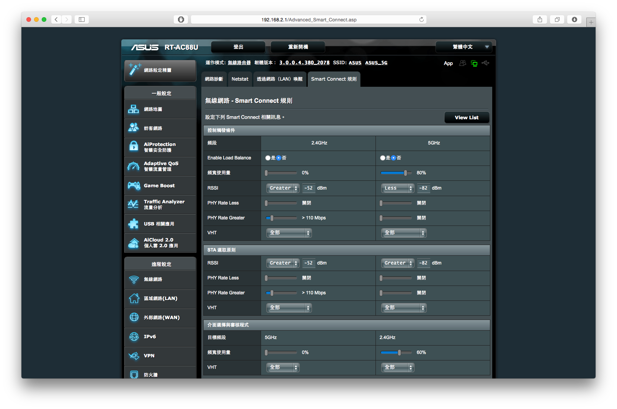617x409 pixels.
Task: Open trigger condition VHT dropdown for 2.4GHz
Action: [x=289, y=233]
